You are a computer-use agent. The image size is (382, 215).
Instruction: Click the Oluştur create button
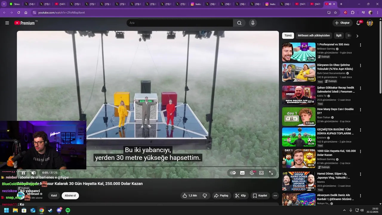[342, 23]
